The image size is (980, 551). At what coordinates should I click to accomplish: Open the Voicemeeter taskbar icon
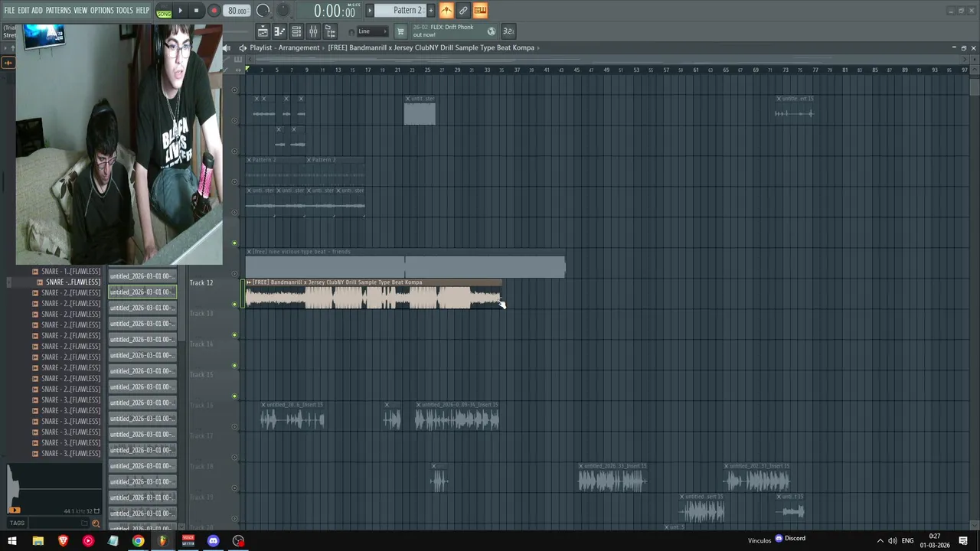pos(188,541)
